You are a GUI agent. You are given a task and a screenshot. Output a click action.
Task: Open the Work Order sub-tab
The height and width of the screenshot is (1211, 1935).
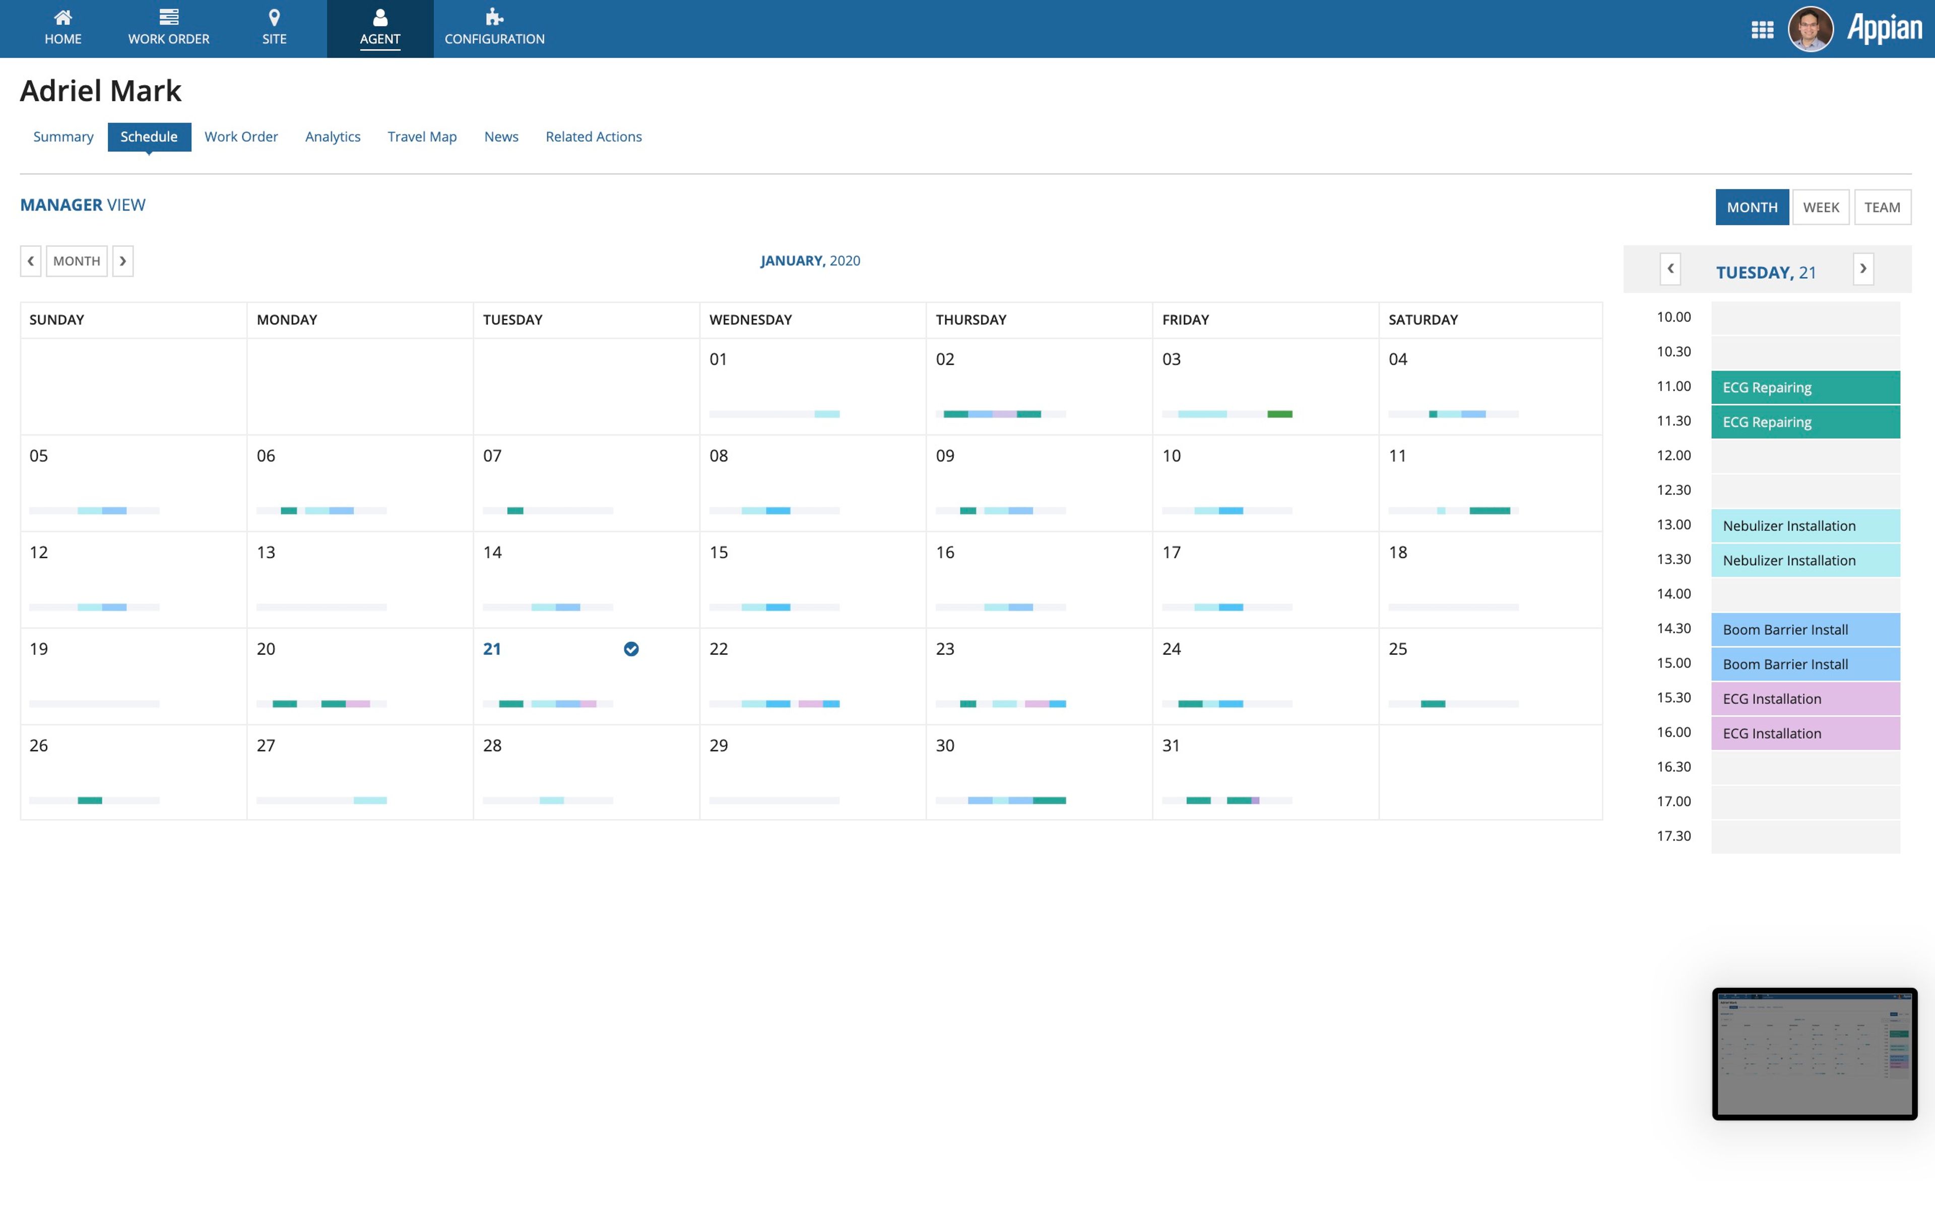[x=241, y=137]
